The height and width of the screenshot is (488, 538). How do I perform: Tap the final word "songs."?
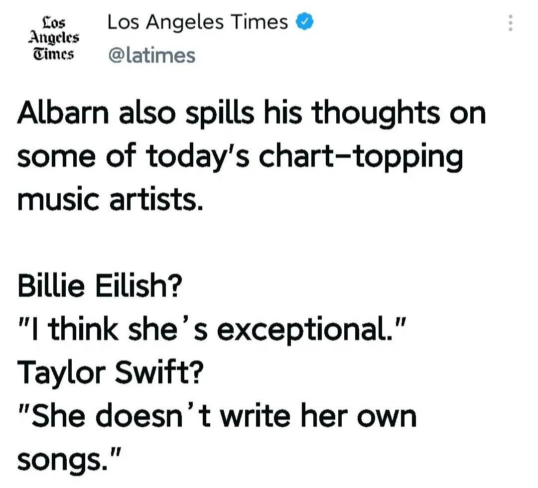click(x=67, y=459)
